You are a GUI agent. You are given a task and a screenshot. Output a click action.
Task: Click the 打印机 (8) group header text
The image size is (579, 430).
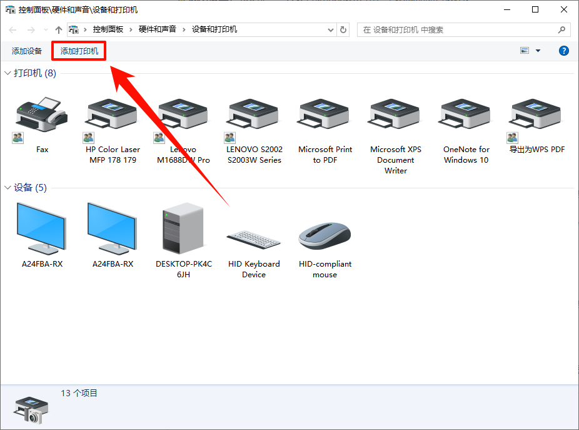[x=35, y=73]
